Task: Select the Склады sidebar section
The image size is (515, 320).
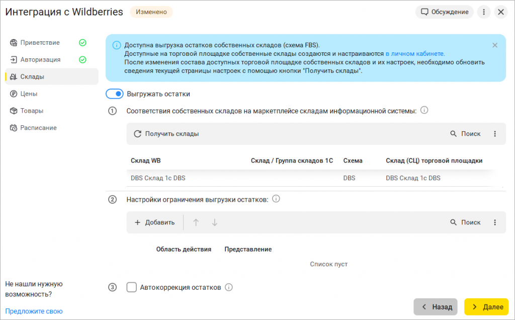Action: [52, 76]
